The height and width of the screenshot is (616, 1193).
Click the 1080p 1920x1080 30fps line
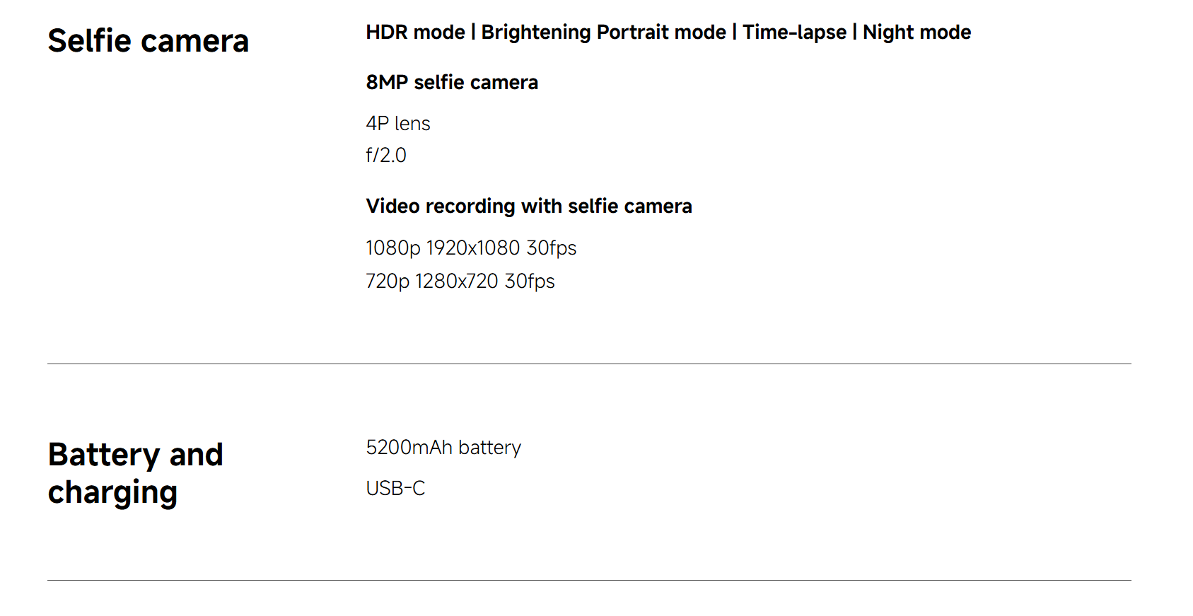point(471,248)
